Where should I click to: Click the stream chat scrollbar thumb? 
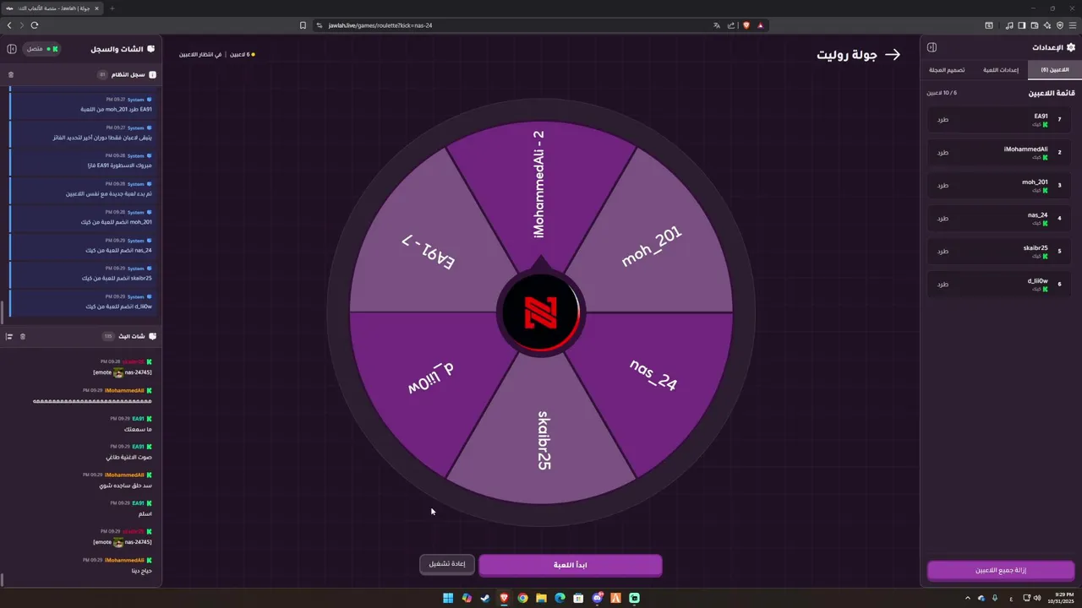pos(2,579)
